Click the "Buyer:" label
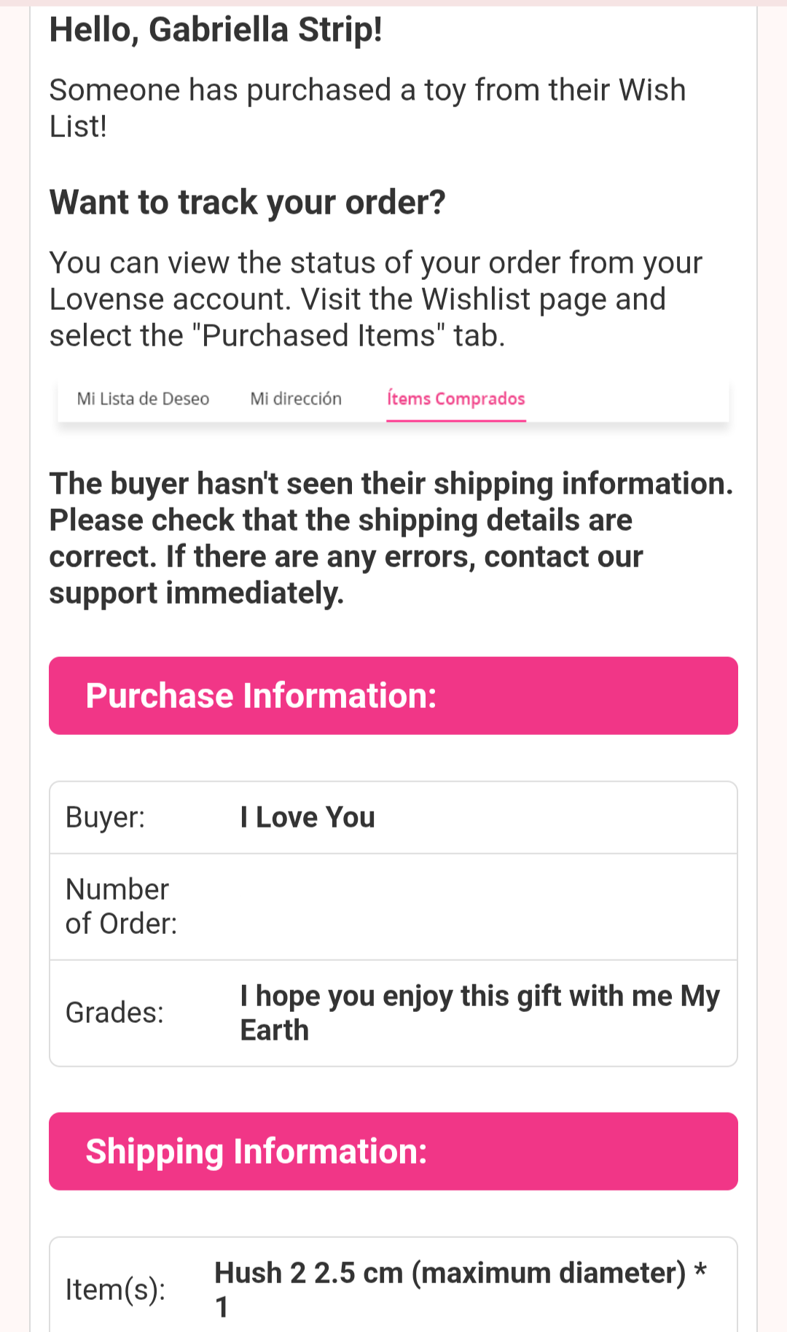Image resolution: width=787 pixels, height=1332 pixels. pyautogui.click(x=105, y=817)
